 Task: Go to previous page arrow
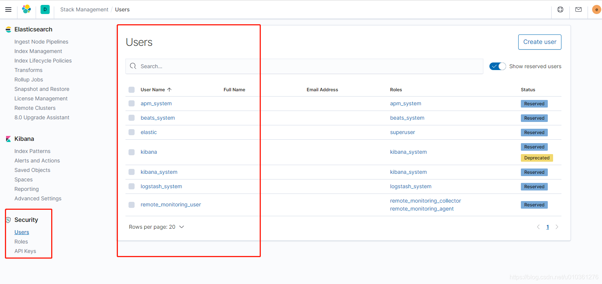(538, 227)
